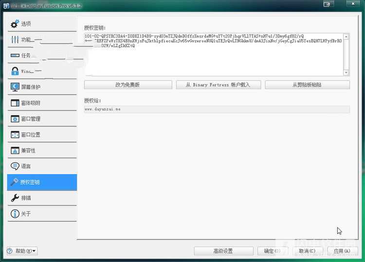This screenshot has height=262, width=365.
Task: Click 从 Binary Fortress 帐户载入 button
Action: (219, 85)
